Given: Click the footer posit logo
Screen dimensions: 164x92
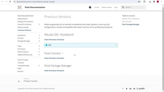Looking at the screenshot, I should 140,89.
